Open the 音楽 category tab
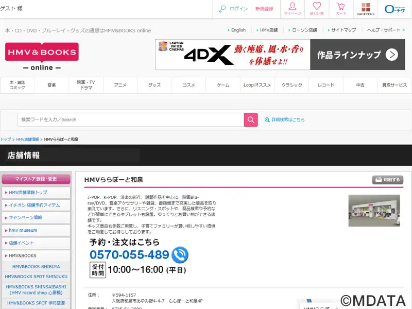Image resolution: width=412 pixels, height=309 pixels. click(x=51, y=85)
